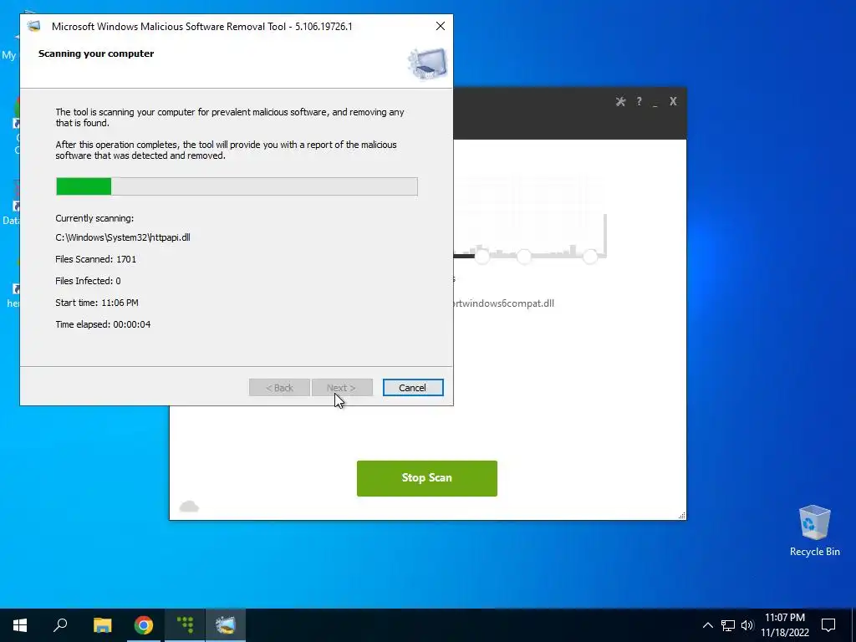Screen dimensions: 856x642
Task: Open the Recycle Bin desktop icon
Action: (x=814, y=530)
